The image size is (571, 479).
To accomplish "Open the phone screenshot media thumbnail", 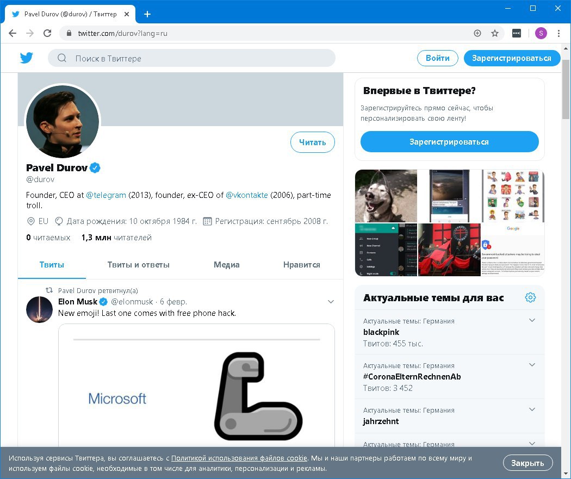I will click(449, 196).
